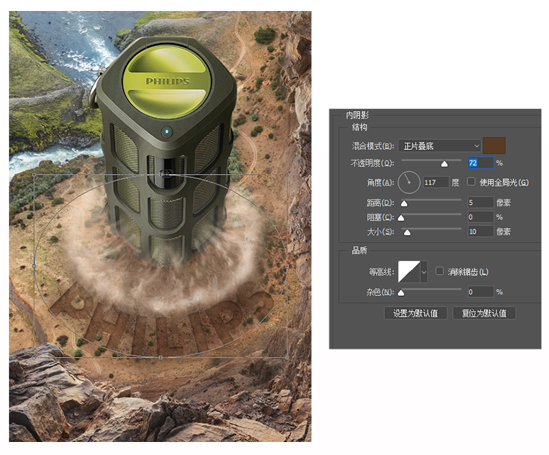
Task: Click the 杂色 value field showing 0
Action: click(480, 292)
